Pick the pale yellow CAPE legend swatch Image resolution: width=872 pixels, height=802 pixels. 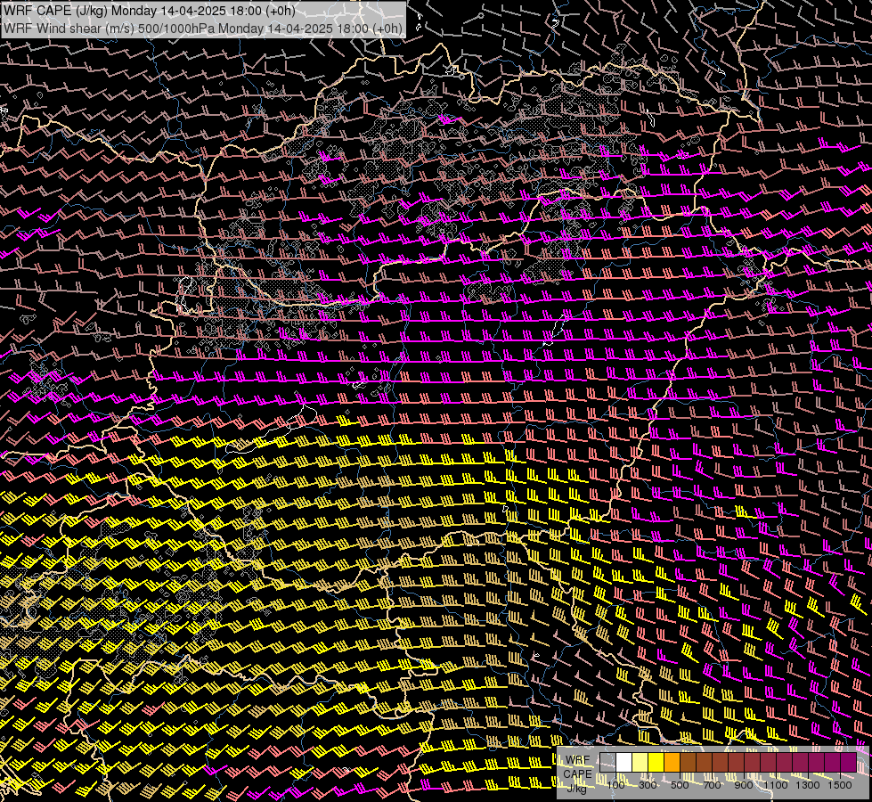pyautogui.click(x=640, y=763)
